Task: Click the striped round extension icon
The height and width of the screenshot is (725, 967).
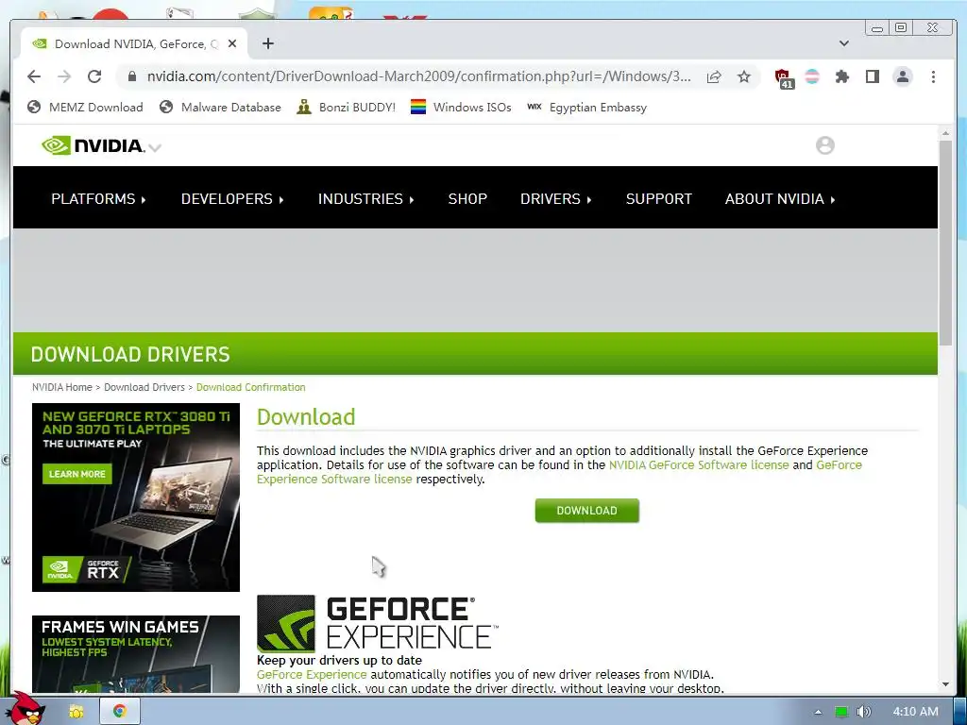Action: tap(812, 76)
